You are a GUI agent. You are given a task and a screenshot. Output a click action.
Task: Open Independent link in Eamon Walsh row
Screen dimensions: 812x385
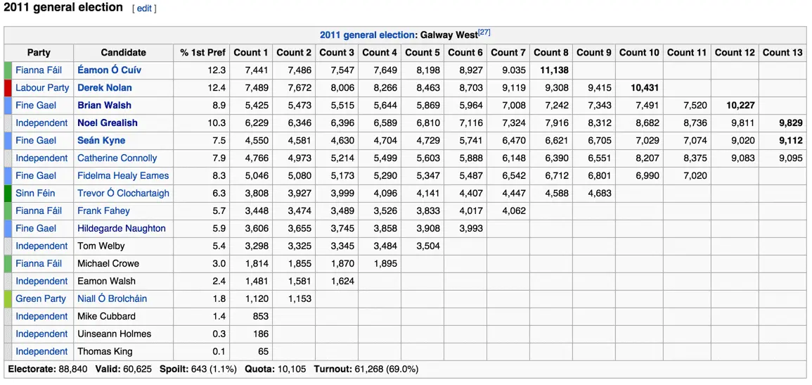pyautogui.click(x=41, y=281)
